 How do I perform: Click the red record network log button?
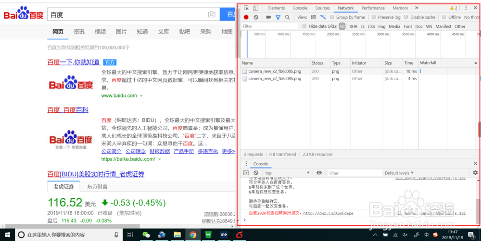tap(246, 17)
